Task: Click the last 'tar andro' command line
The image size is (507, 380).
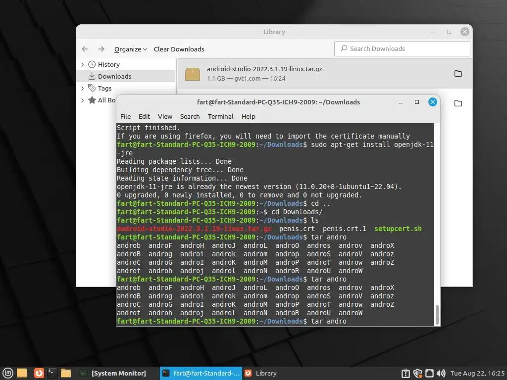Action: [x=329, y=321]
